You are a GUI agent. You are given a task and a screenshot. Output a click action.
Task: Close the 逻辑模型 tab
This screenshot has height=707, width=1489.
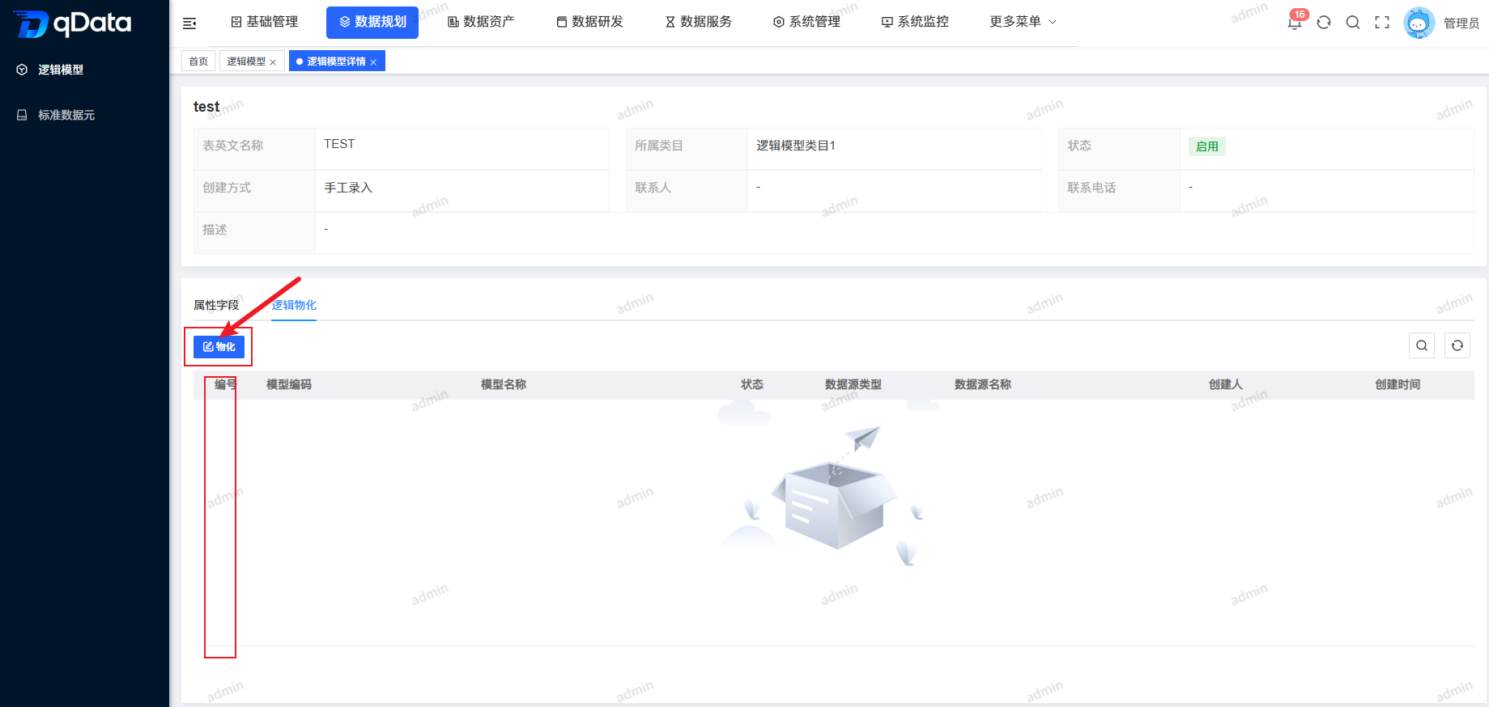(273, 62)
